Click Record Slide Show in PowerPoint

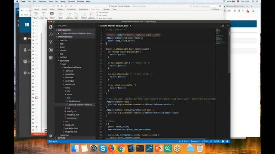click(x=92, y=15)
